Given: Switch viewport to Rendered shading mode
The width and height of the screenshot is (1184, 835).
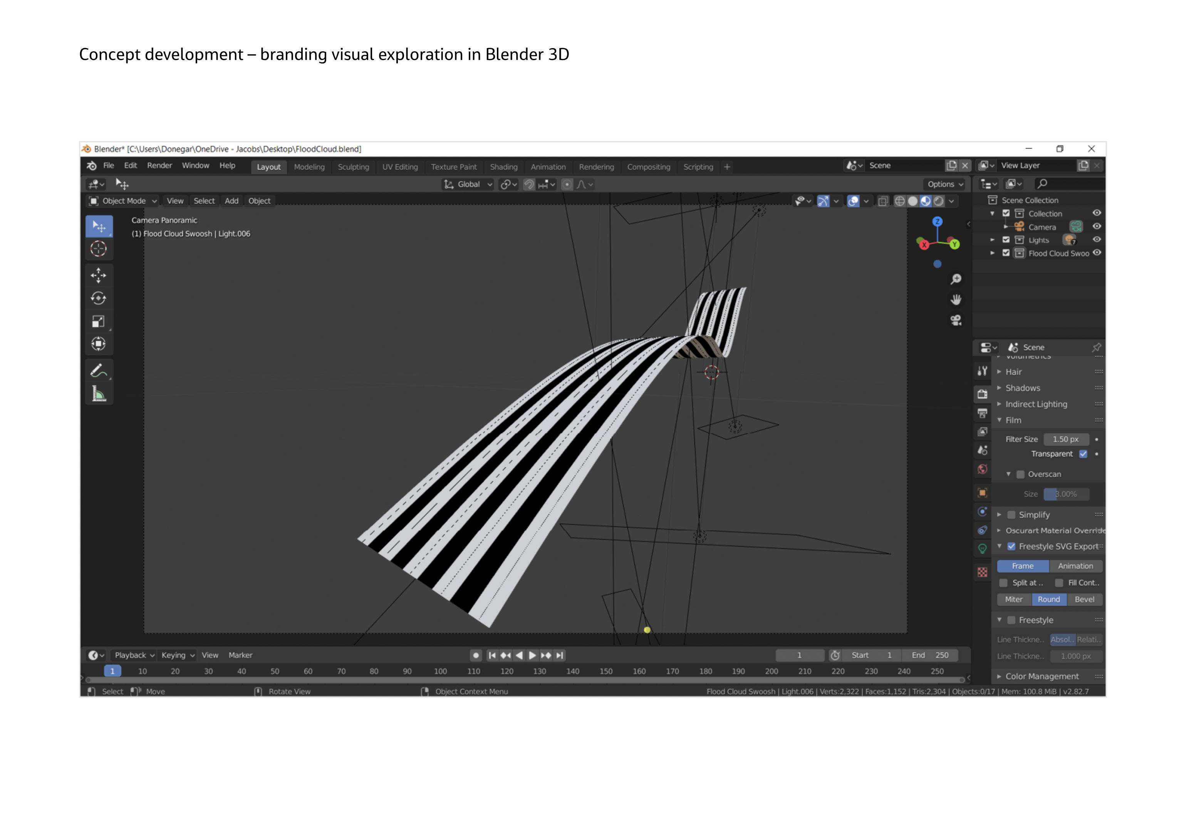Looking at the screenshot, I should [939, 201].
